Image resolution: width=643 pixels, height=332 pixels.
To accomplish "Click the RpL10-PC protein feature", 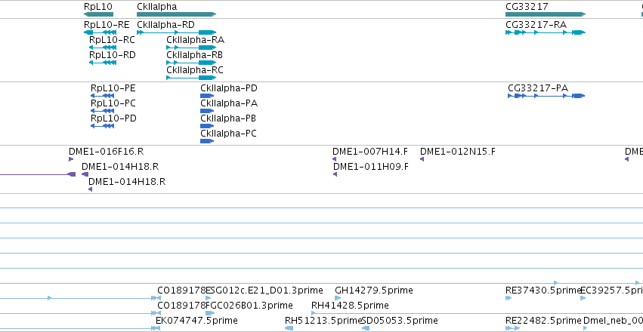I will click(x=102, y=111).
